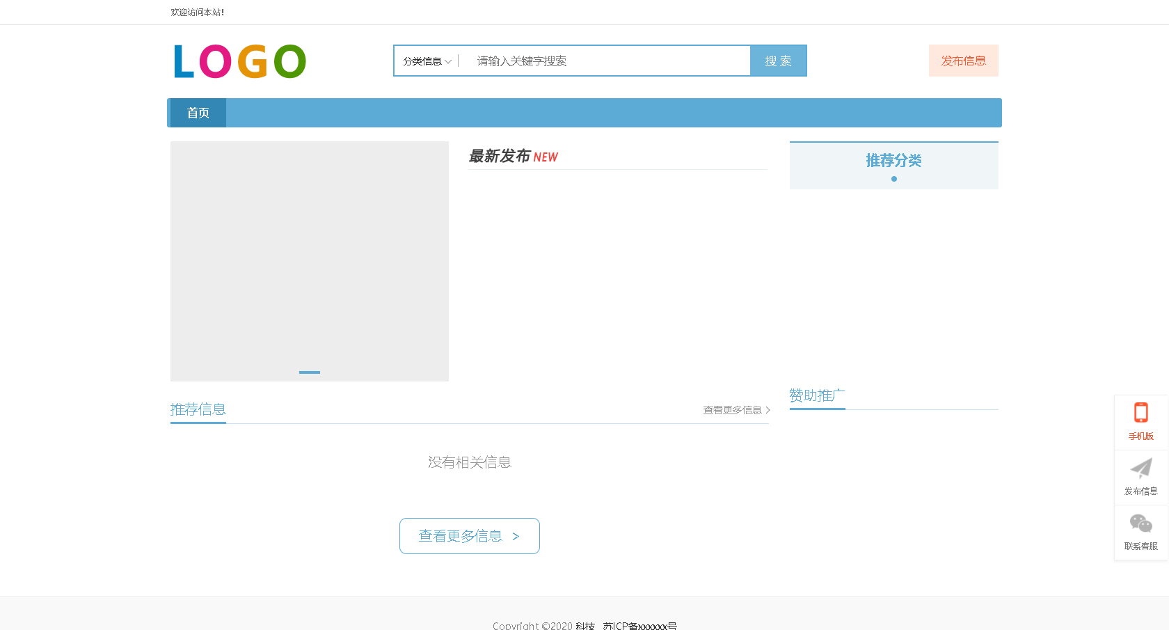This screenshot has width=1169, height=630.
Task: Select the blue carousel indicator bar
Action: (x=310, y=372)
